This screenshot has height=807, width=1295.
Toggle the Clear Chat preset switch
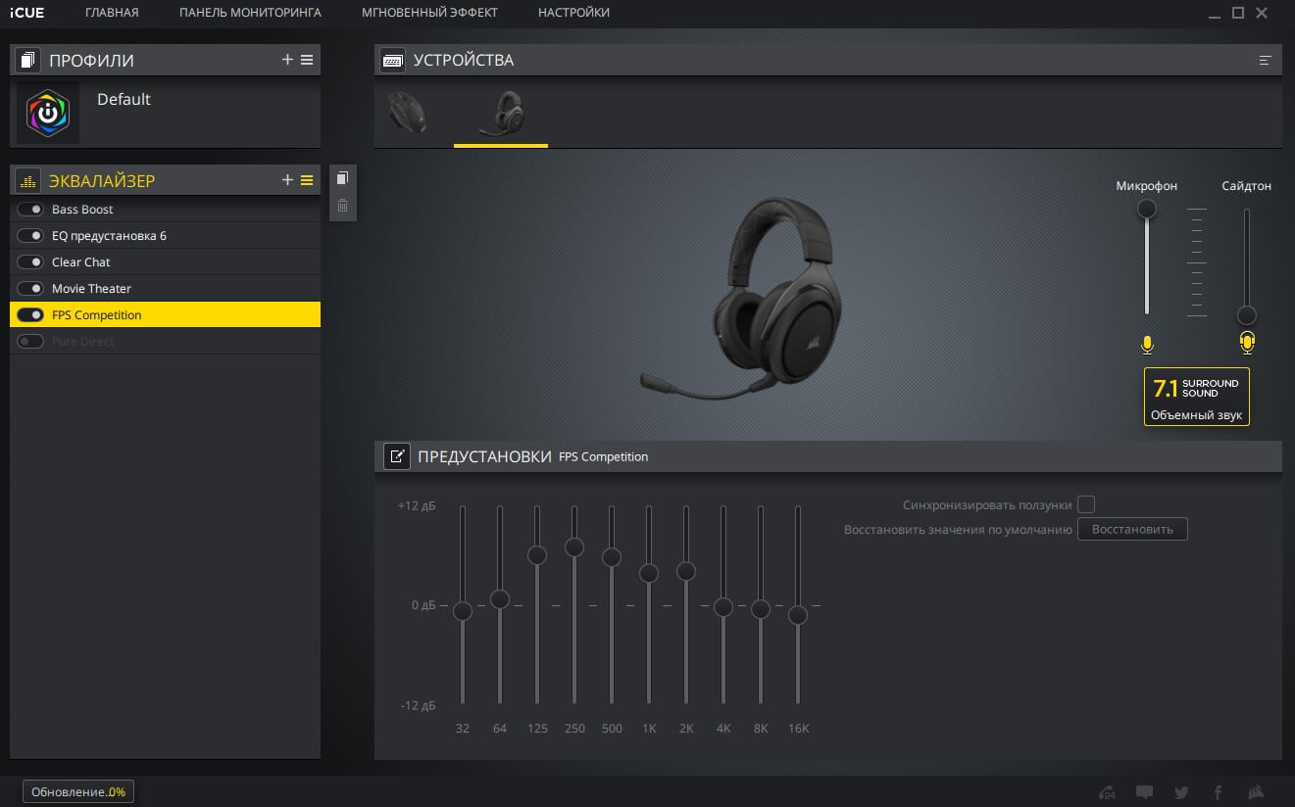click(31, 262)
